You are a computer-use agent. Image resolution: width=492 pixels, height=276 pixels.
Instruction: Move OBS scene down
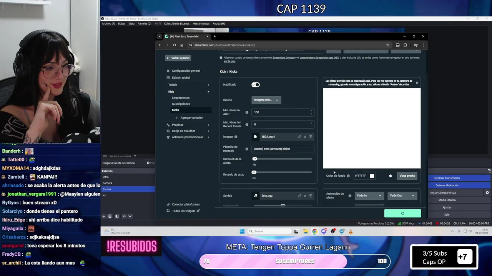(x=130, y=216)
